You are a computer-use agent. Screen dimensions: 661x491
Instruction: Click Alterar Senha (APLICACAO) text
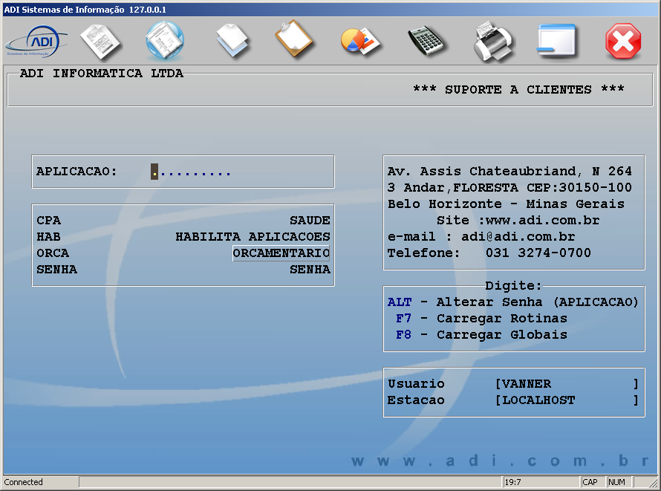538,302
